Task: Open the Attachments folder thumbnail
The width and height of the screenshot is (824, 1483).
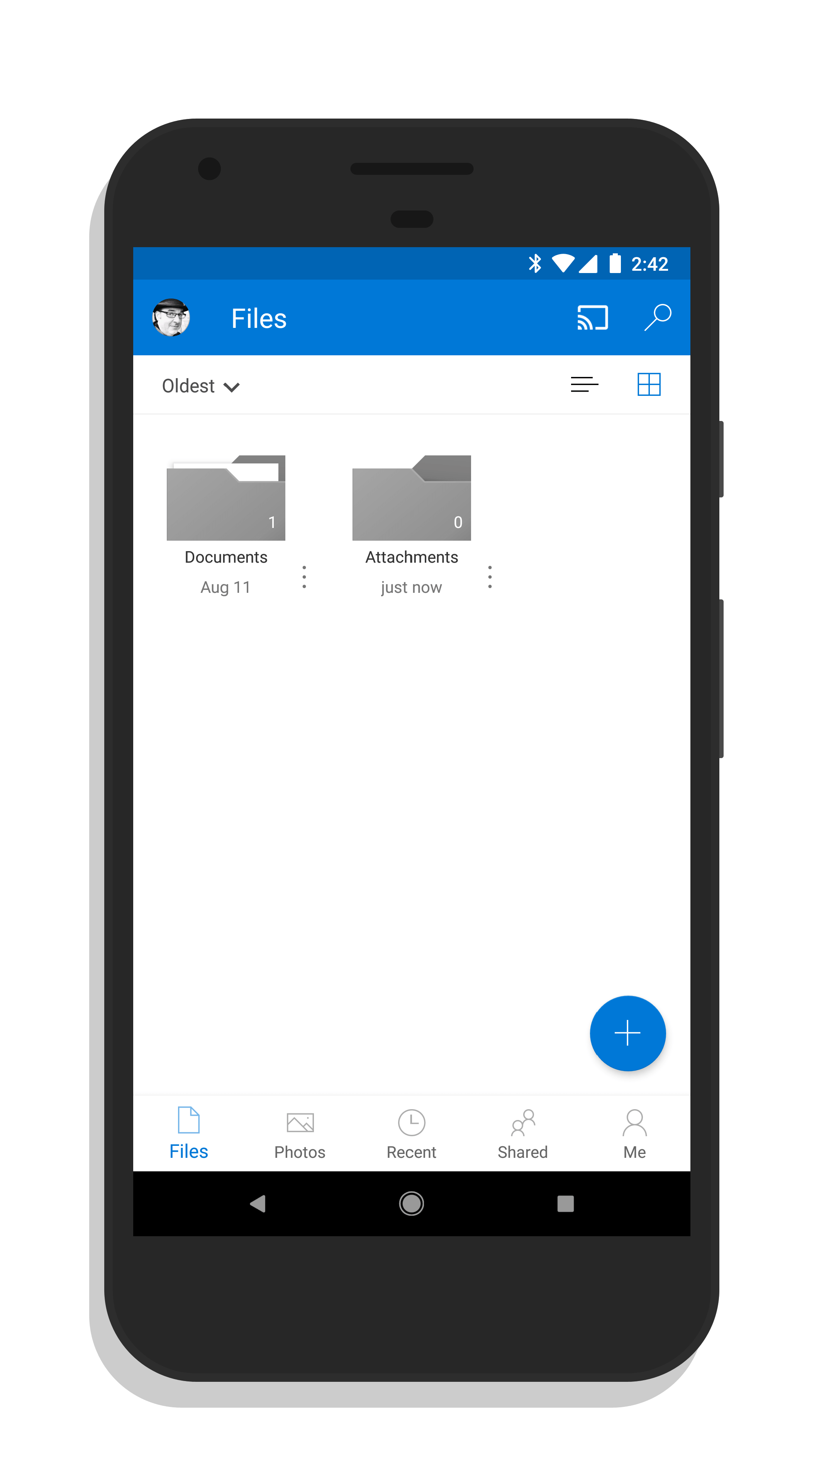Action: [412, 498]
